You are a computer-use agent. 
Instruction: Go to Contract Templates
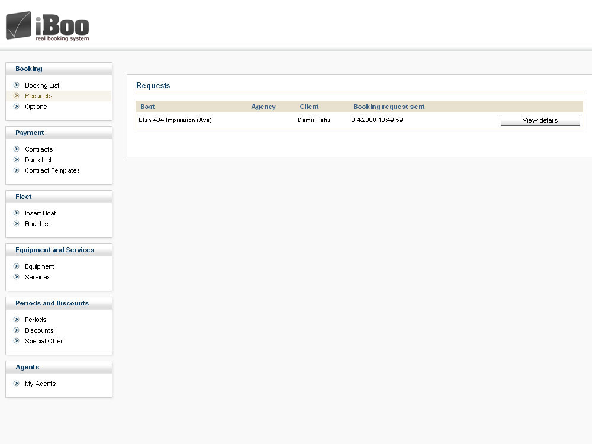pos(52,170)
